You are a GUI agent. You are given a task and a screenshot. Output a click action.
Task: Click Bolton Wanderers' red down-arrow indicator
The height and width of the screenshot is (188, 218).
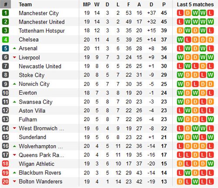click(x=14, y=181)
